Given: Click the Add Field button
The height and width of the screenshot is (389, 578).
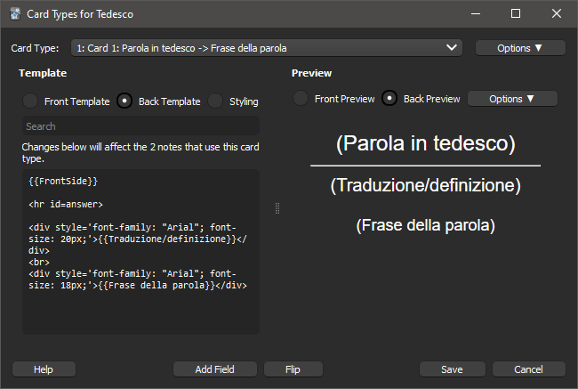Looking at the screenshot, I should pyautogui.click(x=215, y=369).
